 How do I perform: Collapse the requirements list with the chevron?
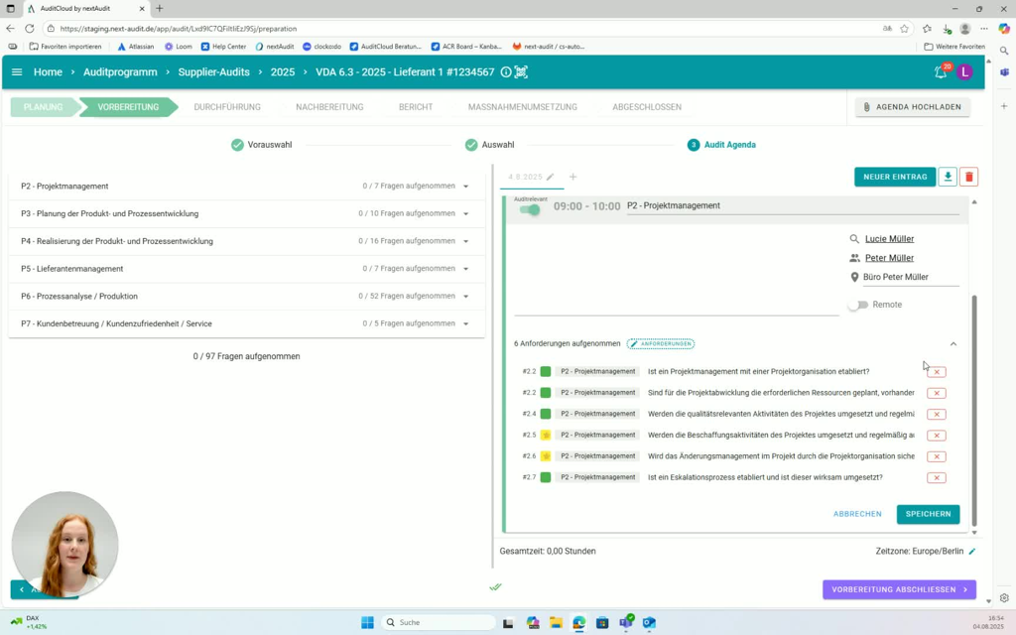tap(953, 344)
